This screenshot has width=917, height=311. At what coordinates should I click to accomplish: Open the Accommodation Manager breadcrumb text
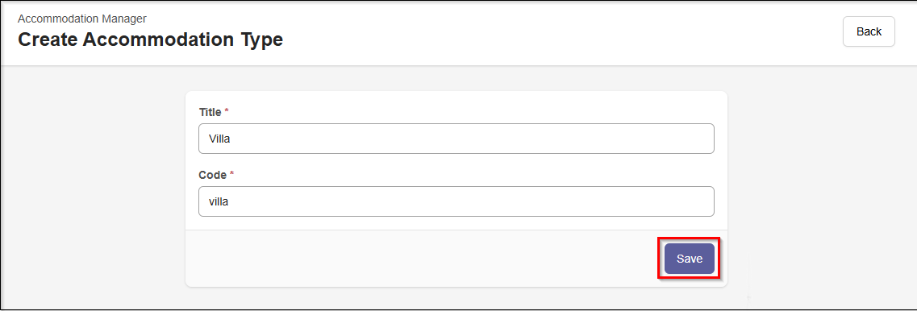click(x=82, y=19)
